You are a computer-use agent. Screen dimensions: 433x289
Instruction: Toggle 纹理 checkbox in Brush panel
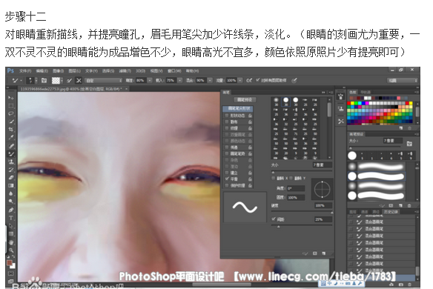point(227,128)
